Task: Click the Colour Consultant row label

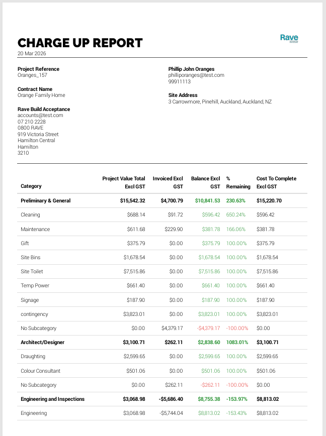Action: pyautogui.click(x=40, y=371)
